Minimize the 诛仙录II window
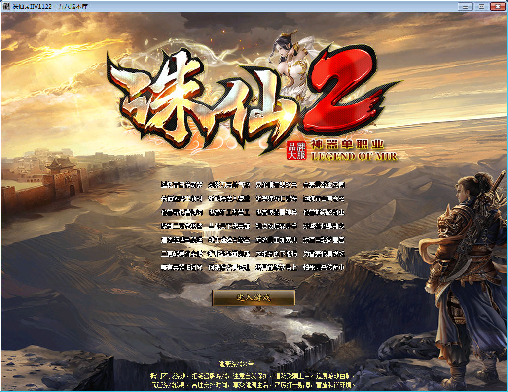 tap(465, 6)
